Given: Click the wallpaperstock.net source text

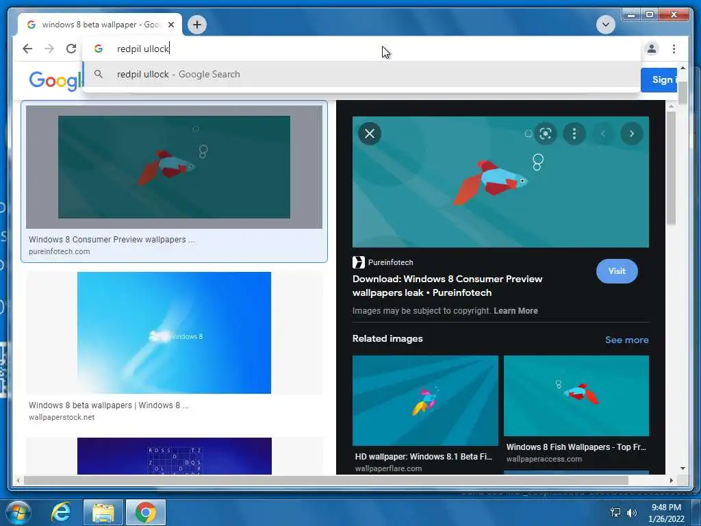Looking at the screenshot, I should point(61,417).
